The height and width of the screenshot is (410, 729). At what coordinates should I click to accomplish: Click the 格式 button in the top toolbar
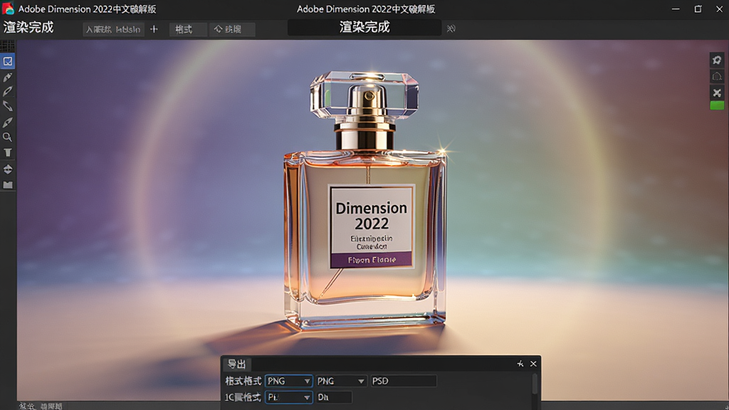(x=188, y=29)
